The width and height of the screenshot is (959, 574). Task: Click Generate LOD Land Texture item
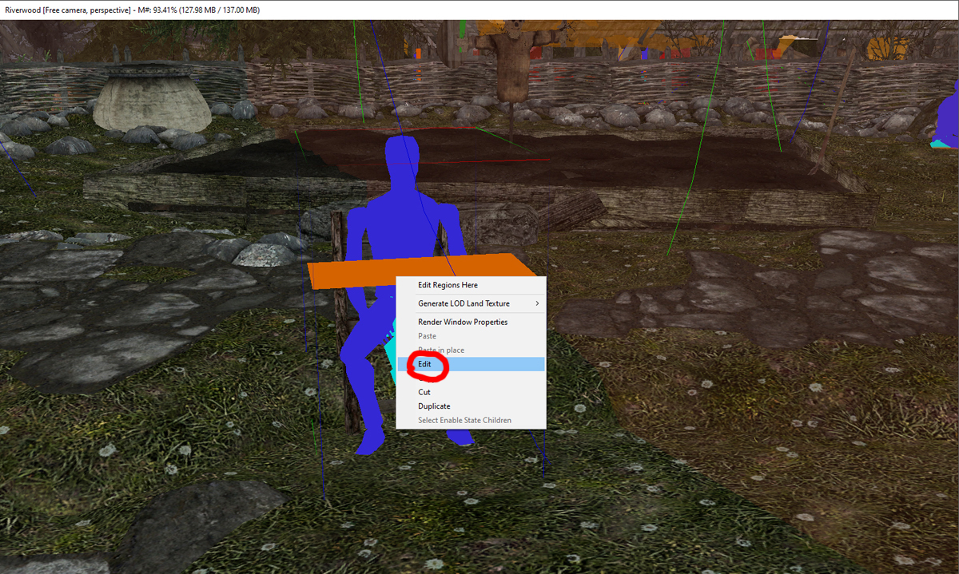(462, 303)
